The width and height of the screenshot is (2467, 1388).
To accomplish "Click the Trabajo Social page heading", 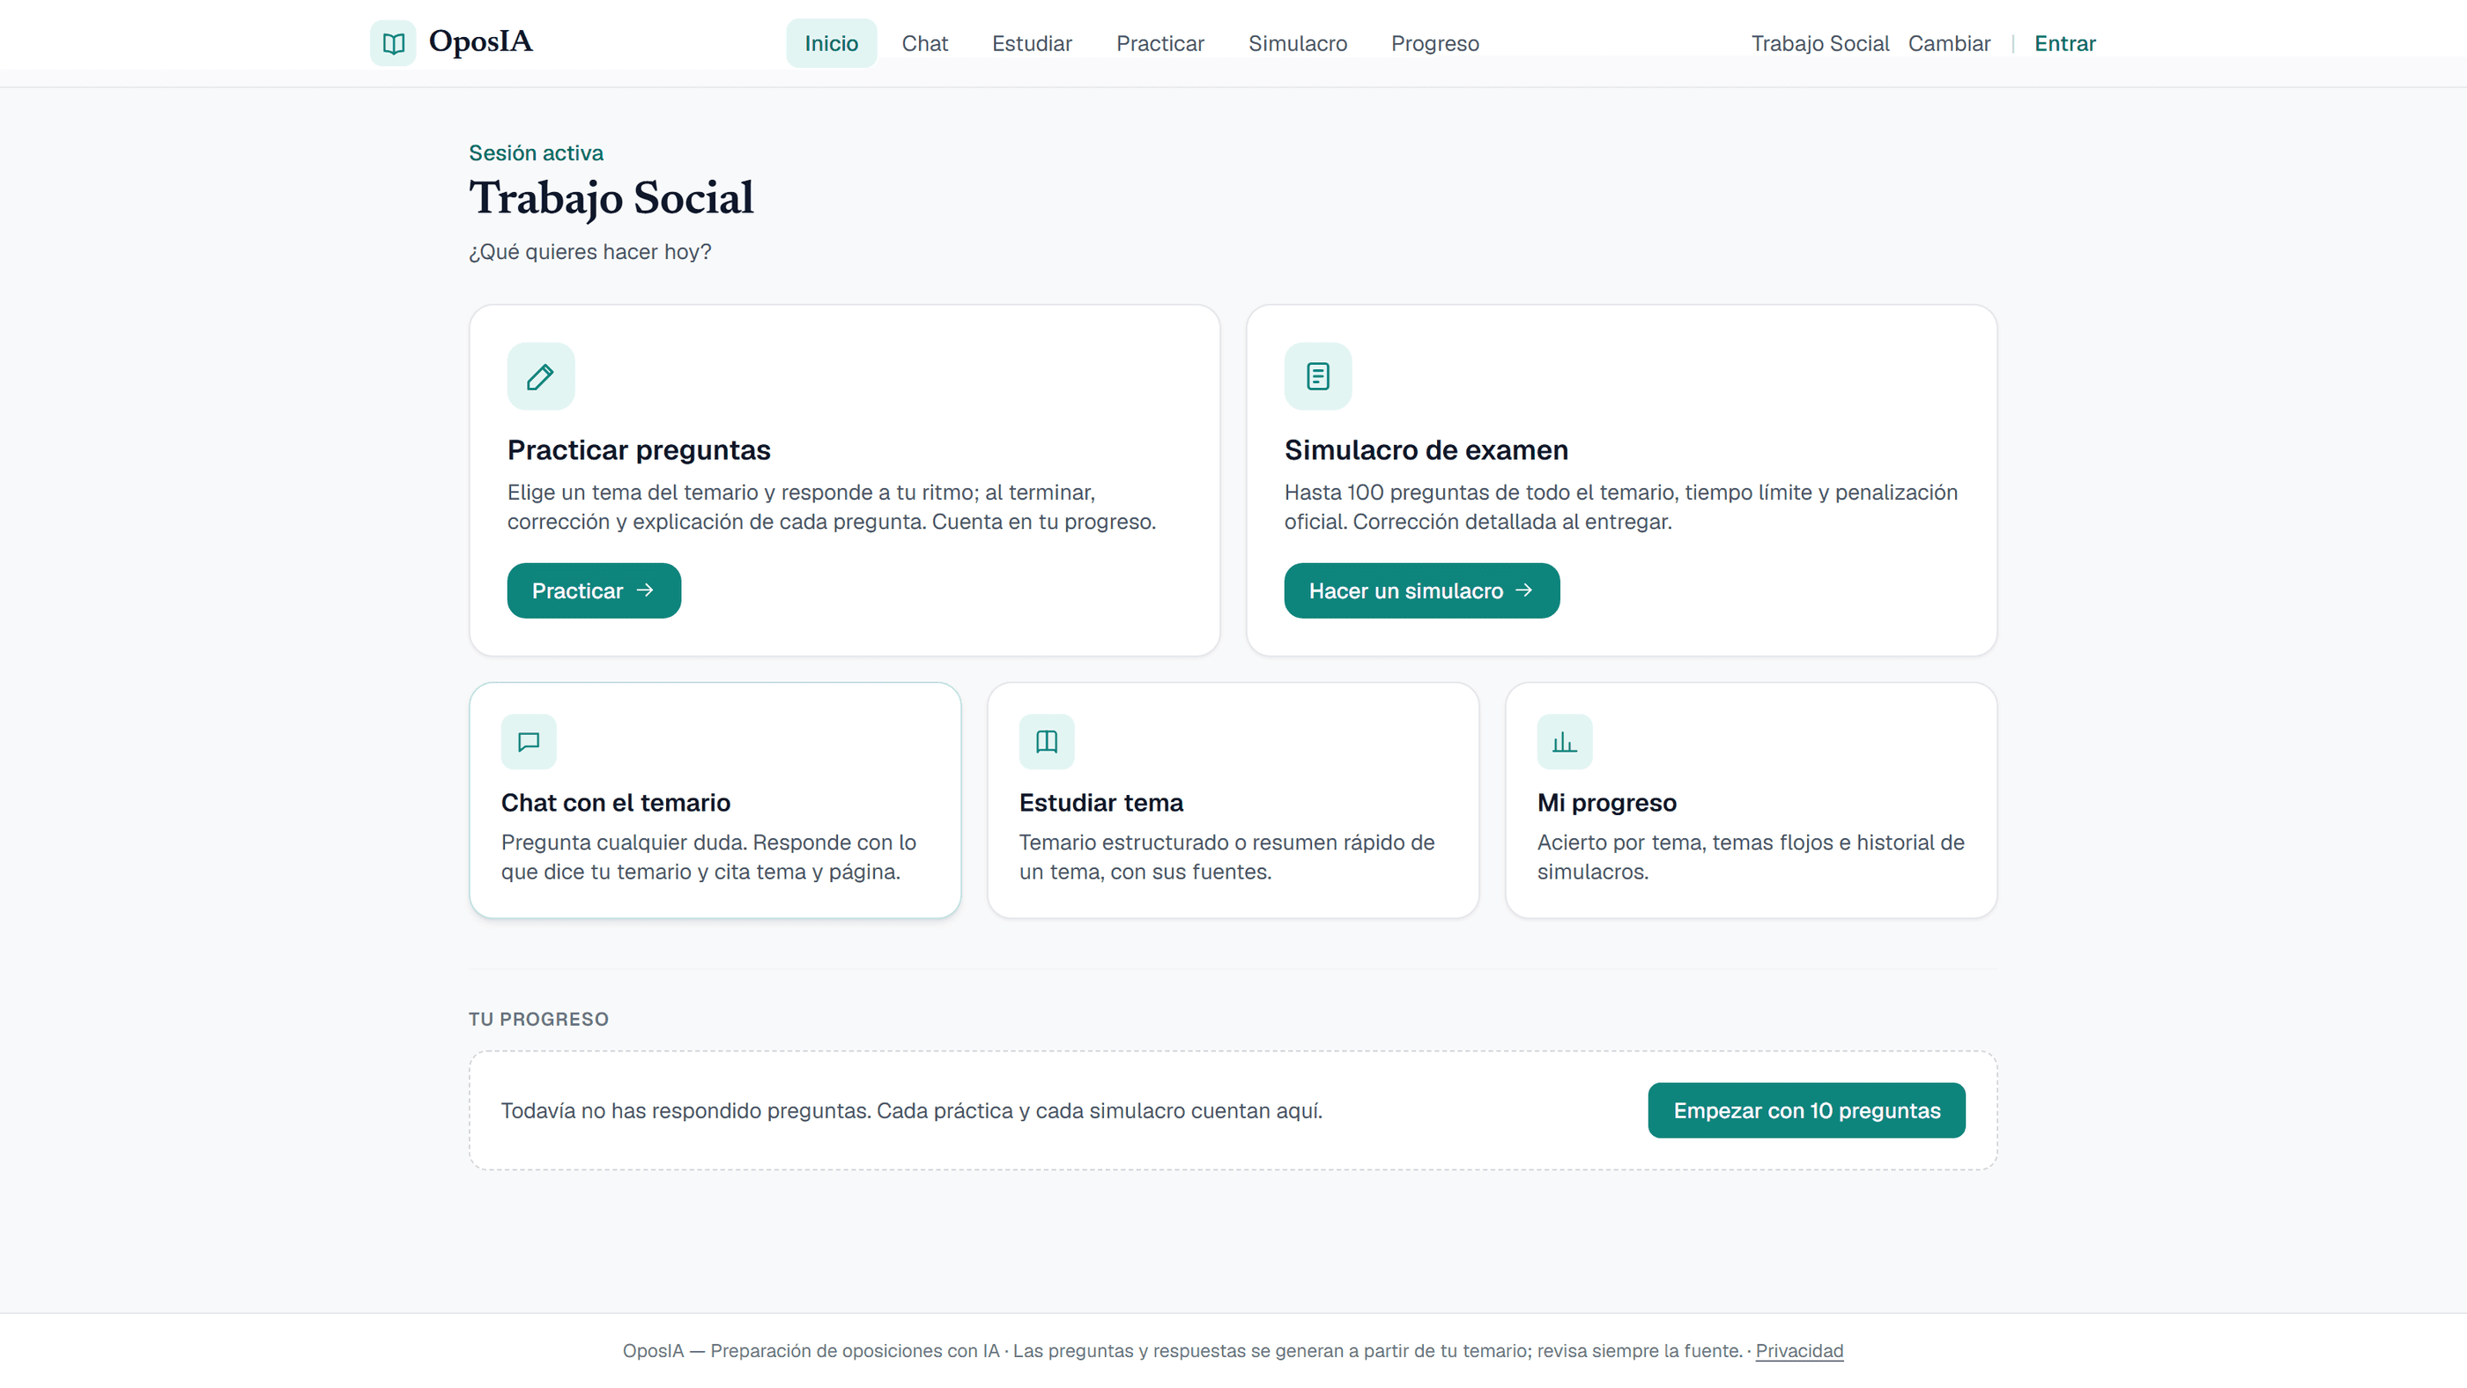I will pyautogui.click(x=611, y=198).
